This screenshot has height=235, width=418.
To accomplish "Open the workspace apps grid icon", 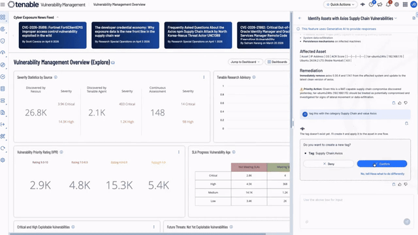I will point(405,5).
